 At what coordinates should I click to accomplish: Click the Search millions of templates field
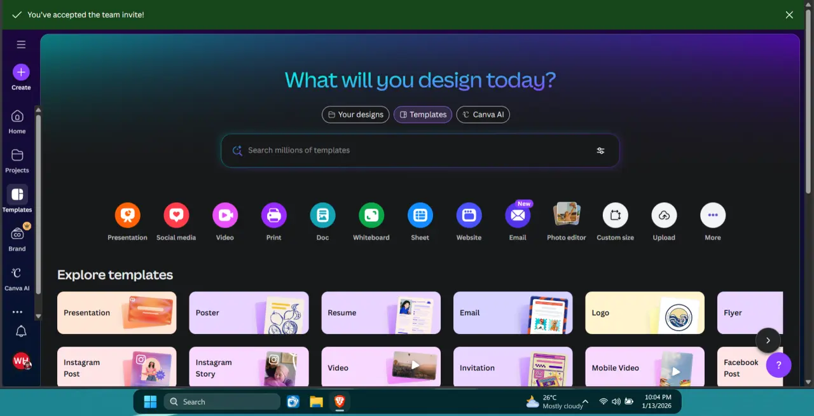(x=420, y=151)
